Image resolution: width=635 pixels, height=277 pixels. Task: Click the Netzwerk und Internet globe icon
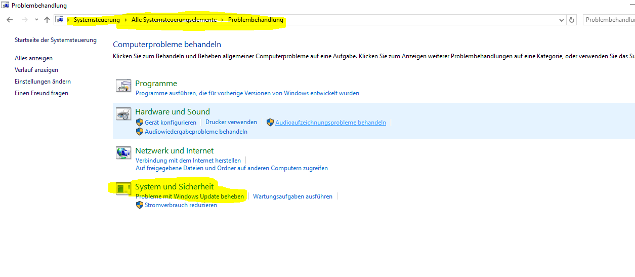[123, 152]
